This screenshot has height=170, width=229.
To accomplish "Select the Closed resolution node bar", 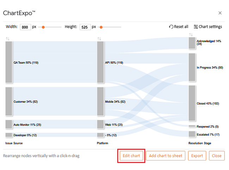I will coord(192,103).
